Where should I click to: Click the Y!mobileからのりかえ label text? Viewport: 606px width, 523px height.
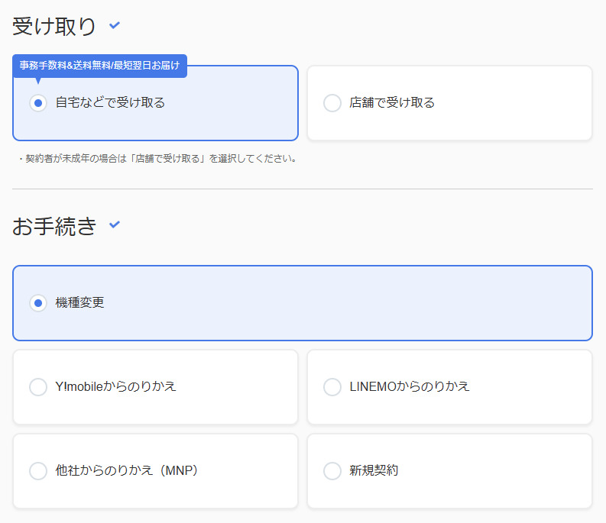pos(116,387)
